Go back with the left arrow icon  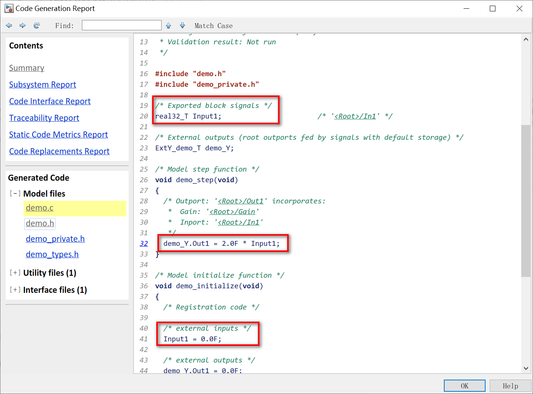tap(9, 25)
